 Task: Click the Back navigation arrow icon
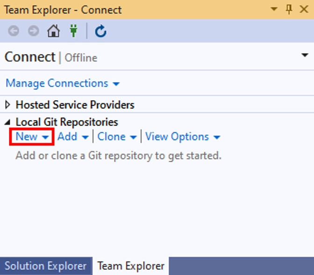click(14, 31)
